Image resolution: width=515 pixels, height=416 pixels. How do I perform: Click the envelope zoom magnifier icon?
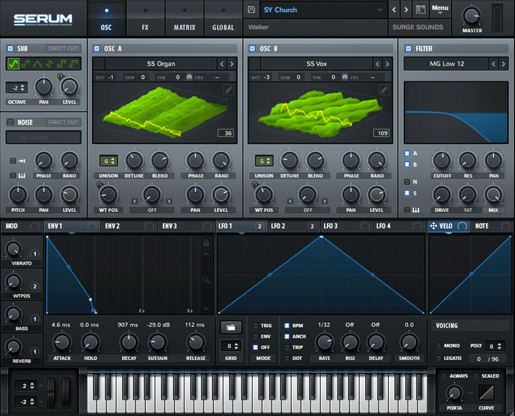pos(206,280)
